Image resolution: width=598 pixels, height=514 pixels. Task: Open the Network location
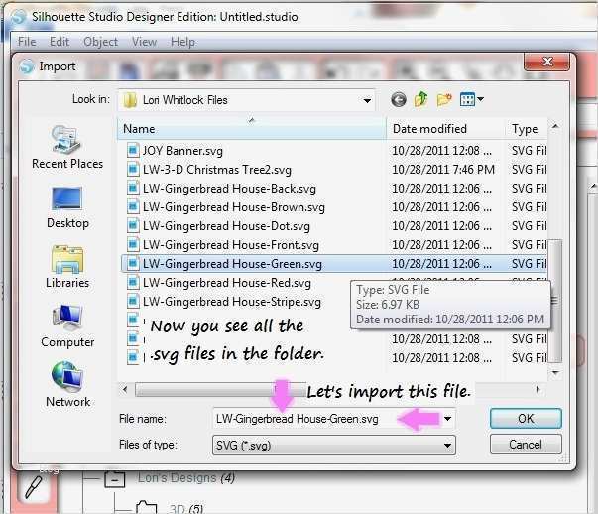[67, 385]
